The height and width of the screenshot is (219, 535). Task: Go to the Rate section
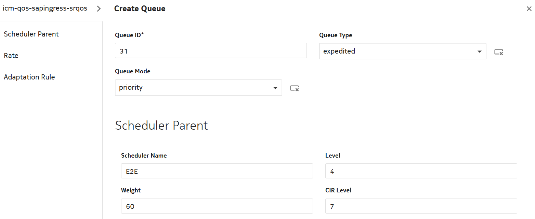pos(11,56)
